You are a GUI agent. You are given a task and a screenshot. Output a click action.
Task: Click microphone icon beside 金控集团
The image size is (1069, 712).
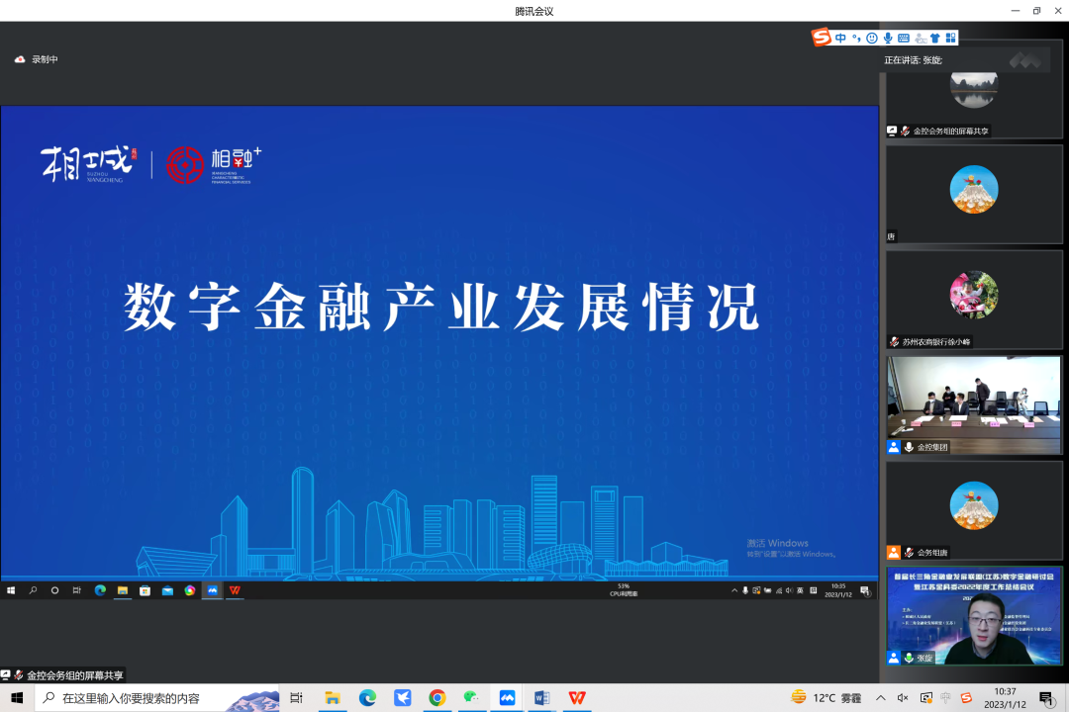[908, 447]
